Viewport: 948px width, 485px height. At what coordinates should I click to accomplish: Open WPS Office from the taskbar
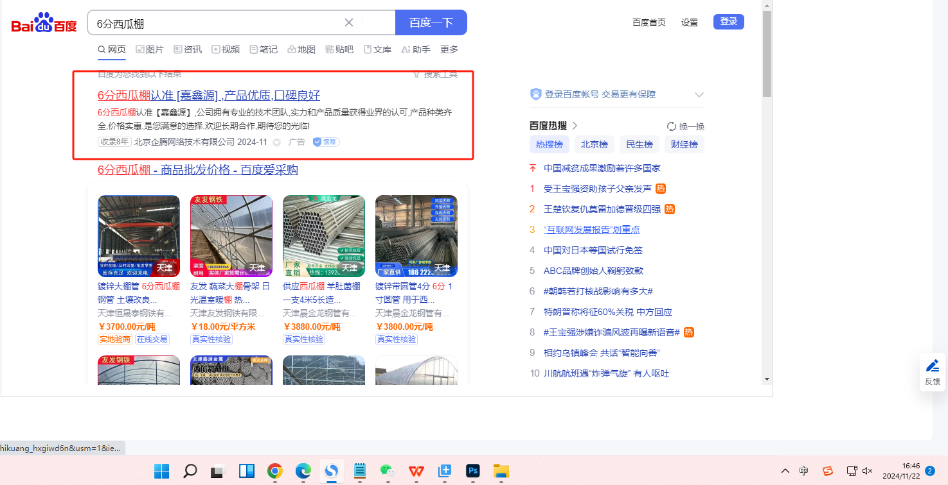[416, 471]
